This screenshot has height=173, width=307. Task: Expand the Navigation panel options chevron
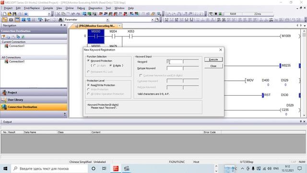point(65,114)
